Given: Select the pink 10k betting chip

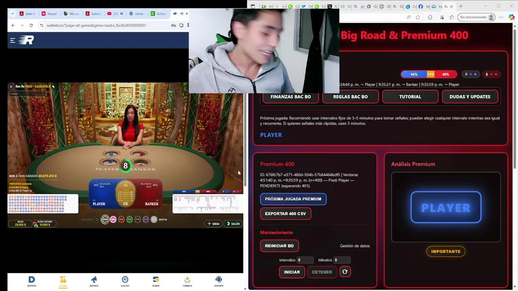Looking at the screenshot, I should [113, 219].
